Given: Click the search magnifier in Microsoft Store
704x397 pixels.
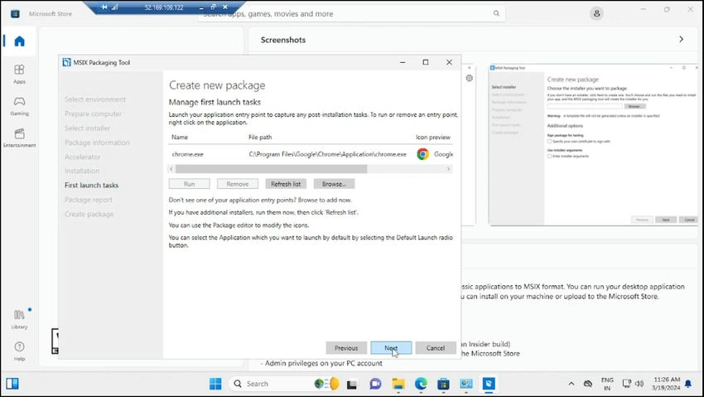Looking at the screenshot, I should click(496, 13).
